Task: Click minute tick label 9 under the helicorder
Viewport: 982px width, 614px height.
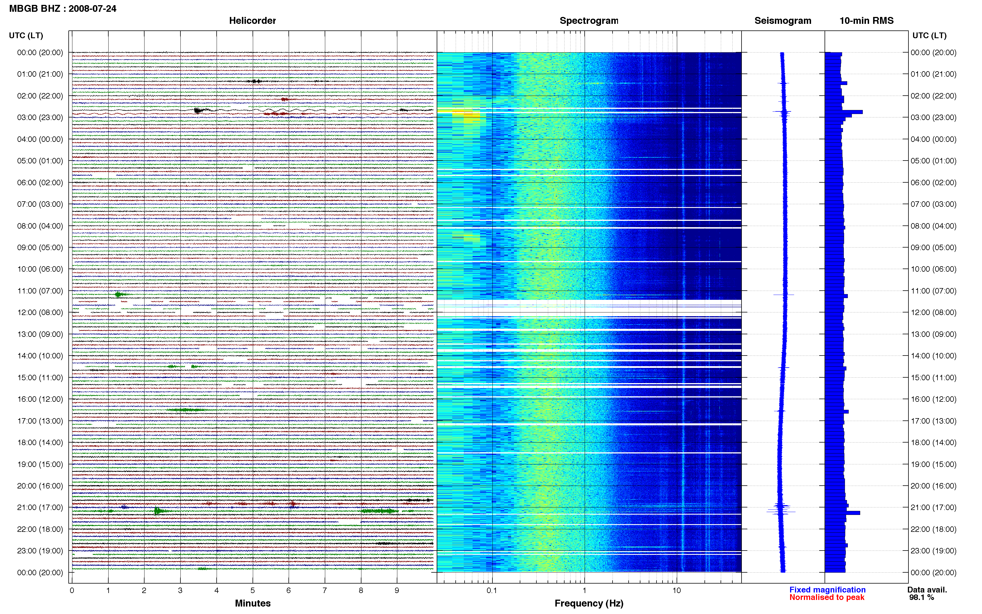Action: (397, 590)
